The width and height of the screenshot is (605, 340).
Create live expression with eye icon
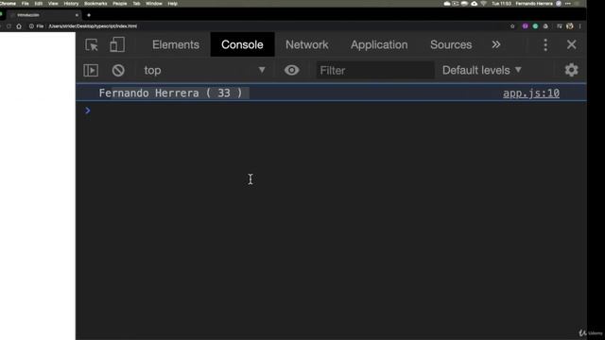coord(291,70)
